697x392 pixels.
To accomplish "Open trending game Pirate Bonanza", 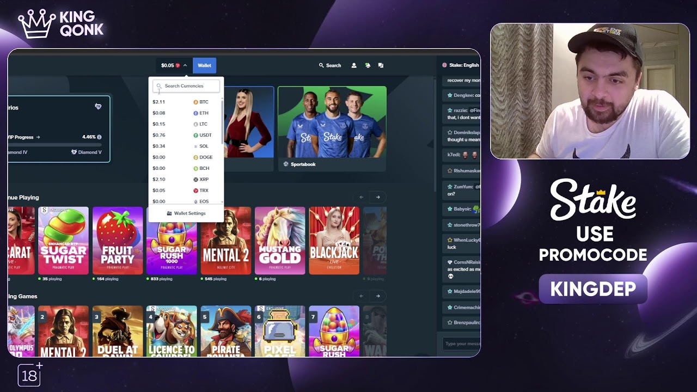I will coord(226,331).
